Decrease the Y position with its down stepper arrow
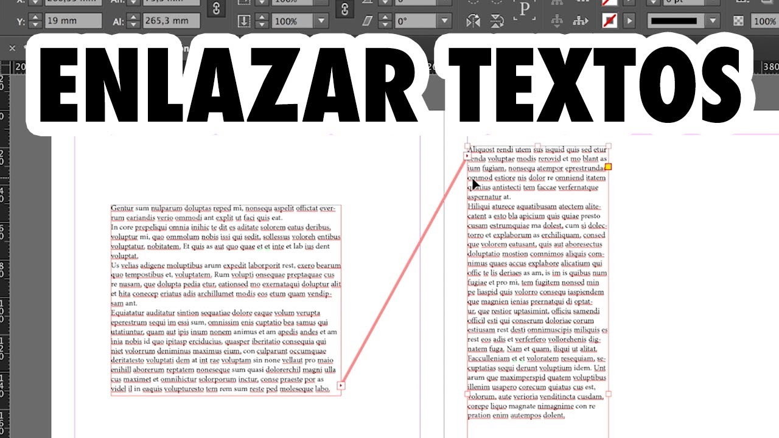 click(35, 25)
